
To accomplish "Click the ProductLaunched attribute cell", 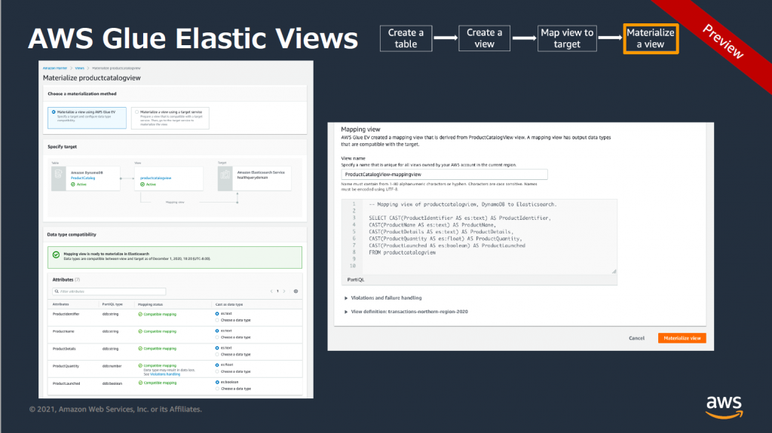I will point(66,383).
